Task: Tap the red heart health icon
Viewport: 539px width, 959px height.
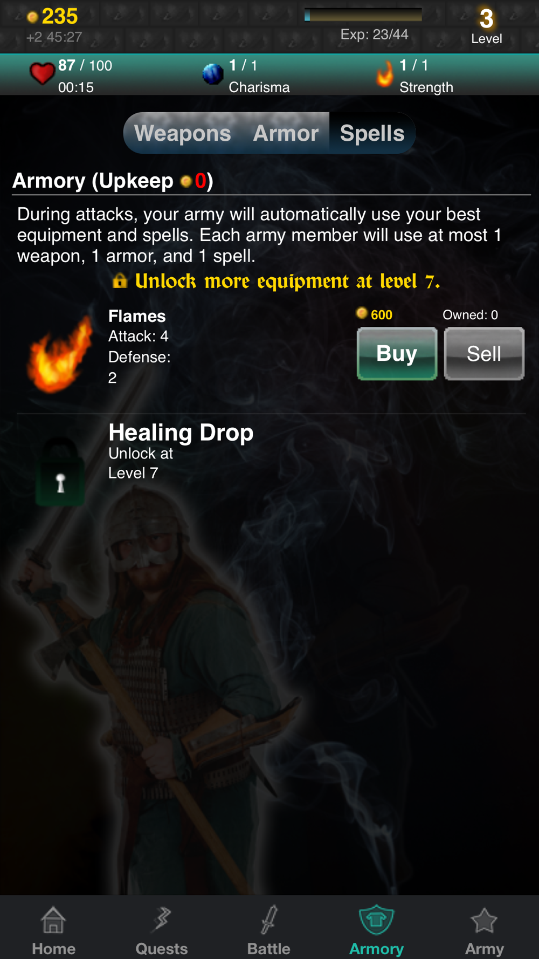Action: coord(42,74)
